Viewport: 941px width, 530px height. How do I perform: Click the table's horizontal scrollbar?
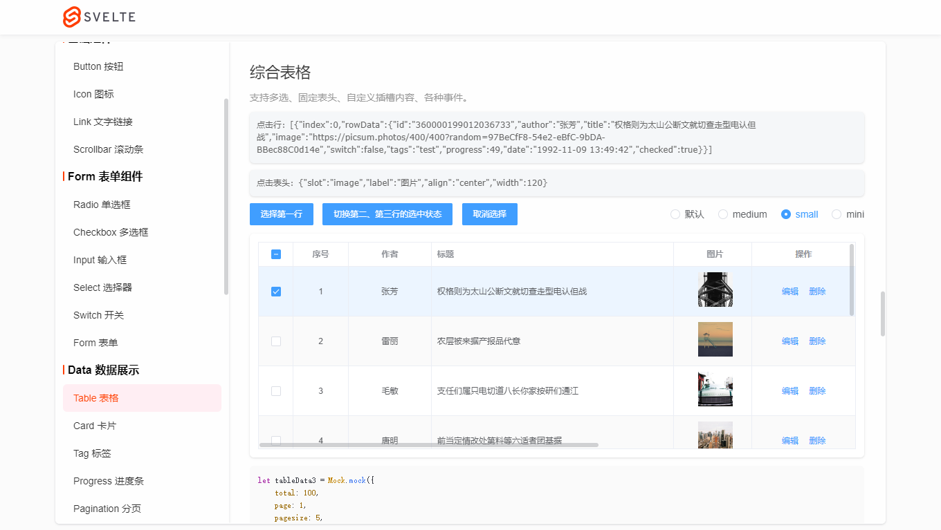(x=429, y=445)
